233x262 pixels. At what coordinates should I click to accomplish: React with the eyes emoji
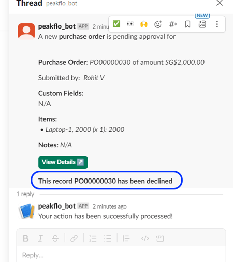pos(130,24)
